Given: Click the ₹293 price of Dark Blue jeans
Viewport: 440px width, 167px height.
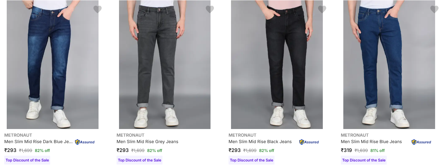Looking at the screenshot, I should [10, 150].
